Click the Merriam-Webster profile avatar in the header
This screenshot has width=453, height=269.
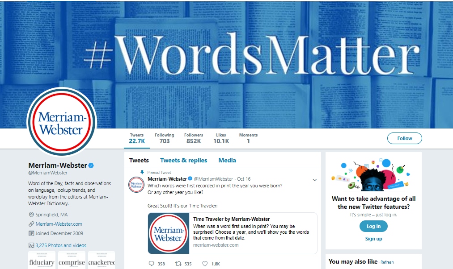pos(62,122)
